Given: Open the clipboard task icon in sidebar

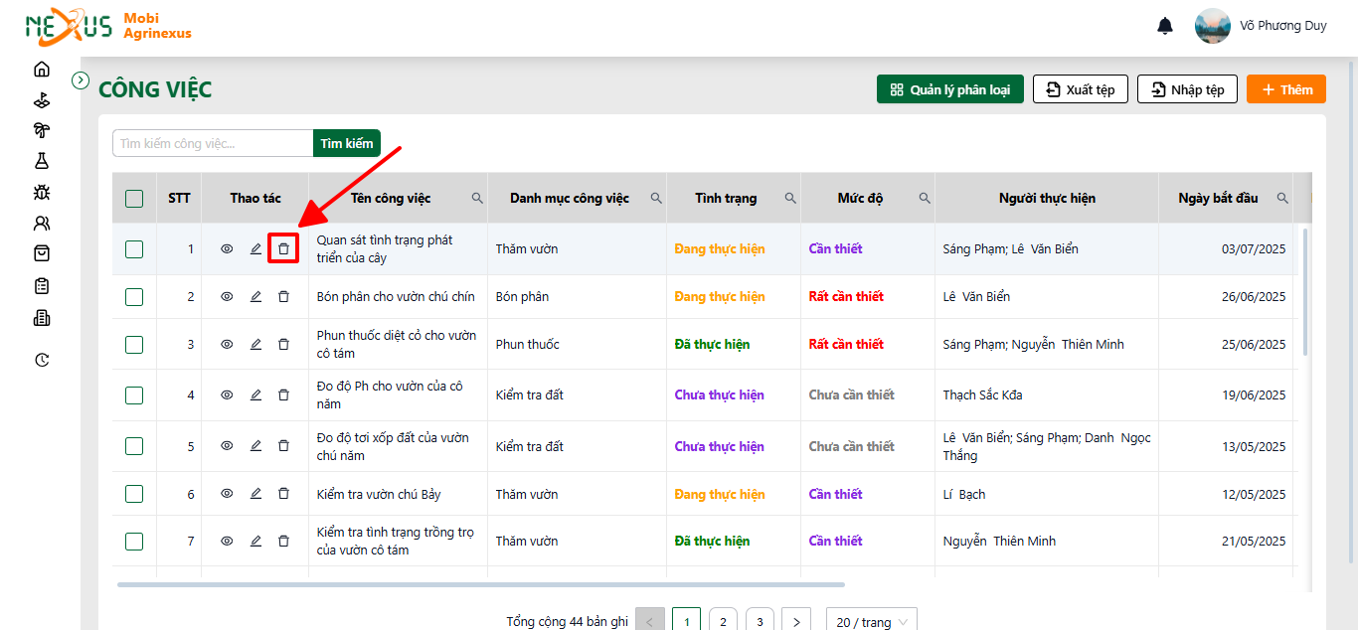Looking at the screenshot, I should tap(41, 286).
